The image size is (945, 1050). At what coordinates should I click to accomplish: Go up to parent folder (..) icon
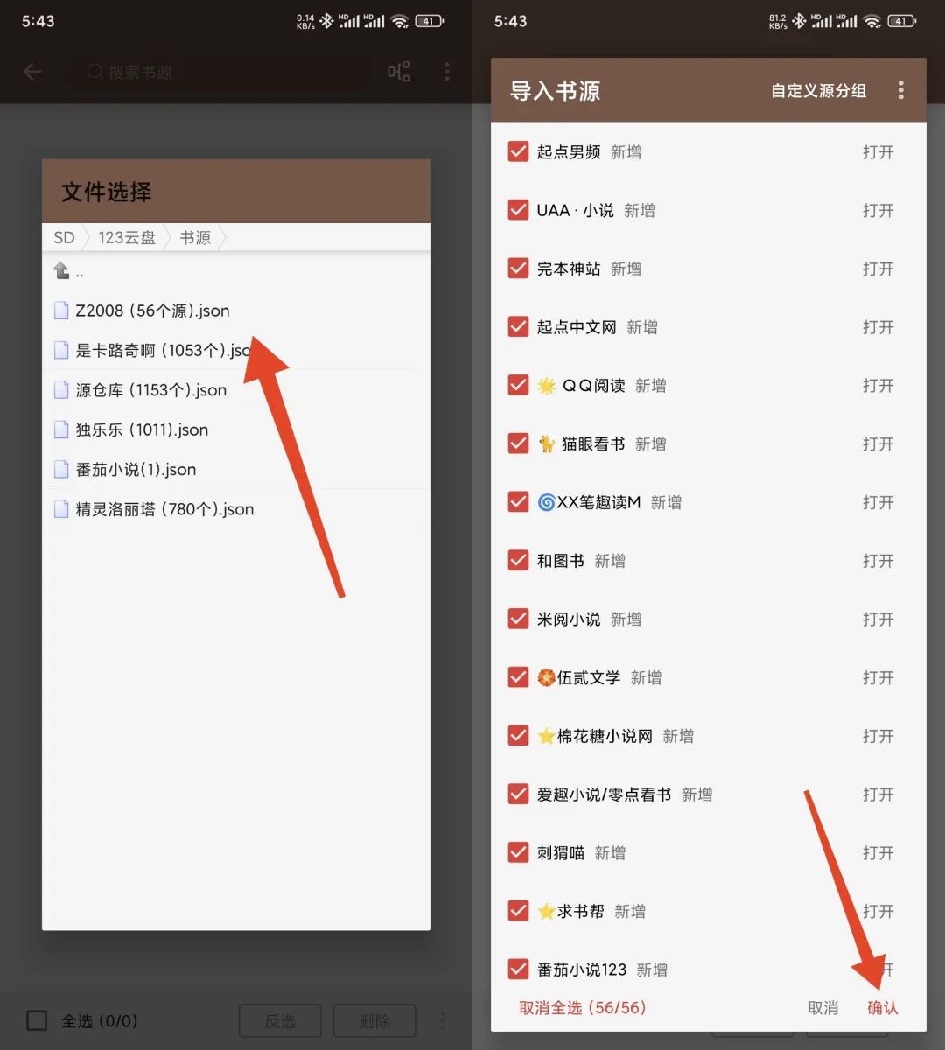click(x=61, y=271)
